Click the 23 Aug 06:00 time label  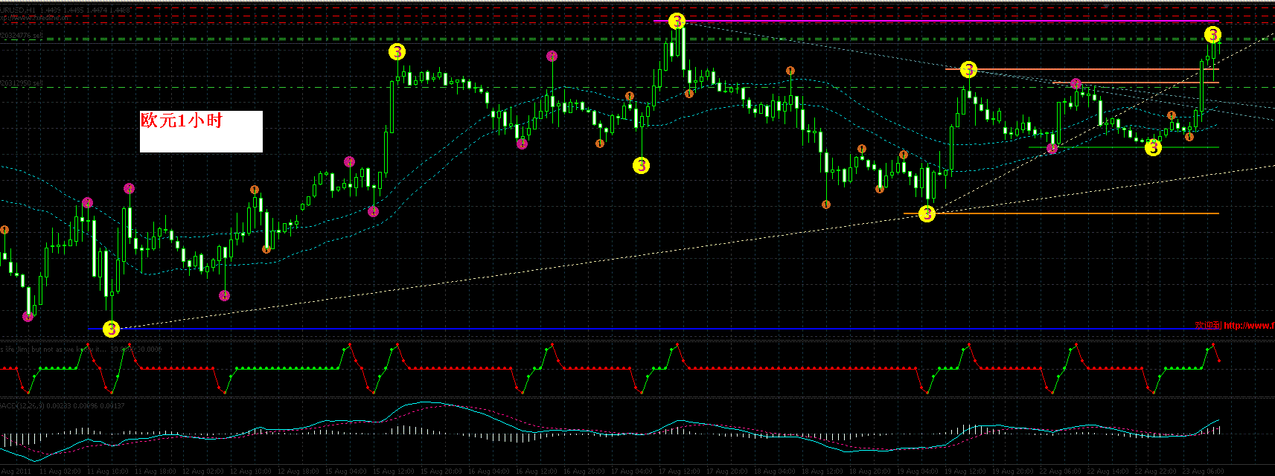pos(1204,472)
